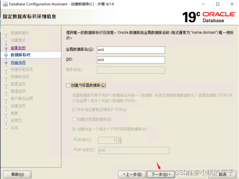Screen dimensions: 239x179
Task: Decrease PDB 数 with down arrow
Action: click(x=119, y=142)
